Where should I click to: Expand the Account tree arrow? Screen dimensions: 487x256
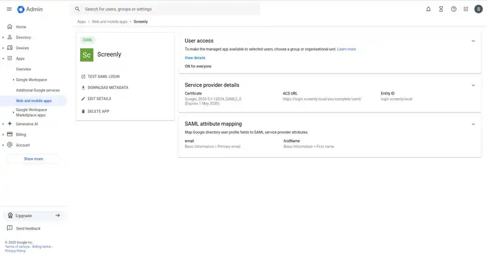coord(3,145)
